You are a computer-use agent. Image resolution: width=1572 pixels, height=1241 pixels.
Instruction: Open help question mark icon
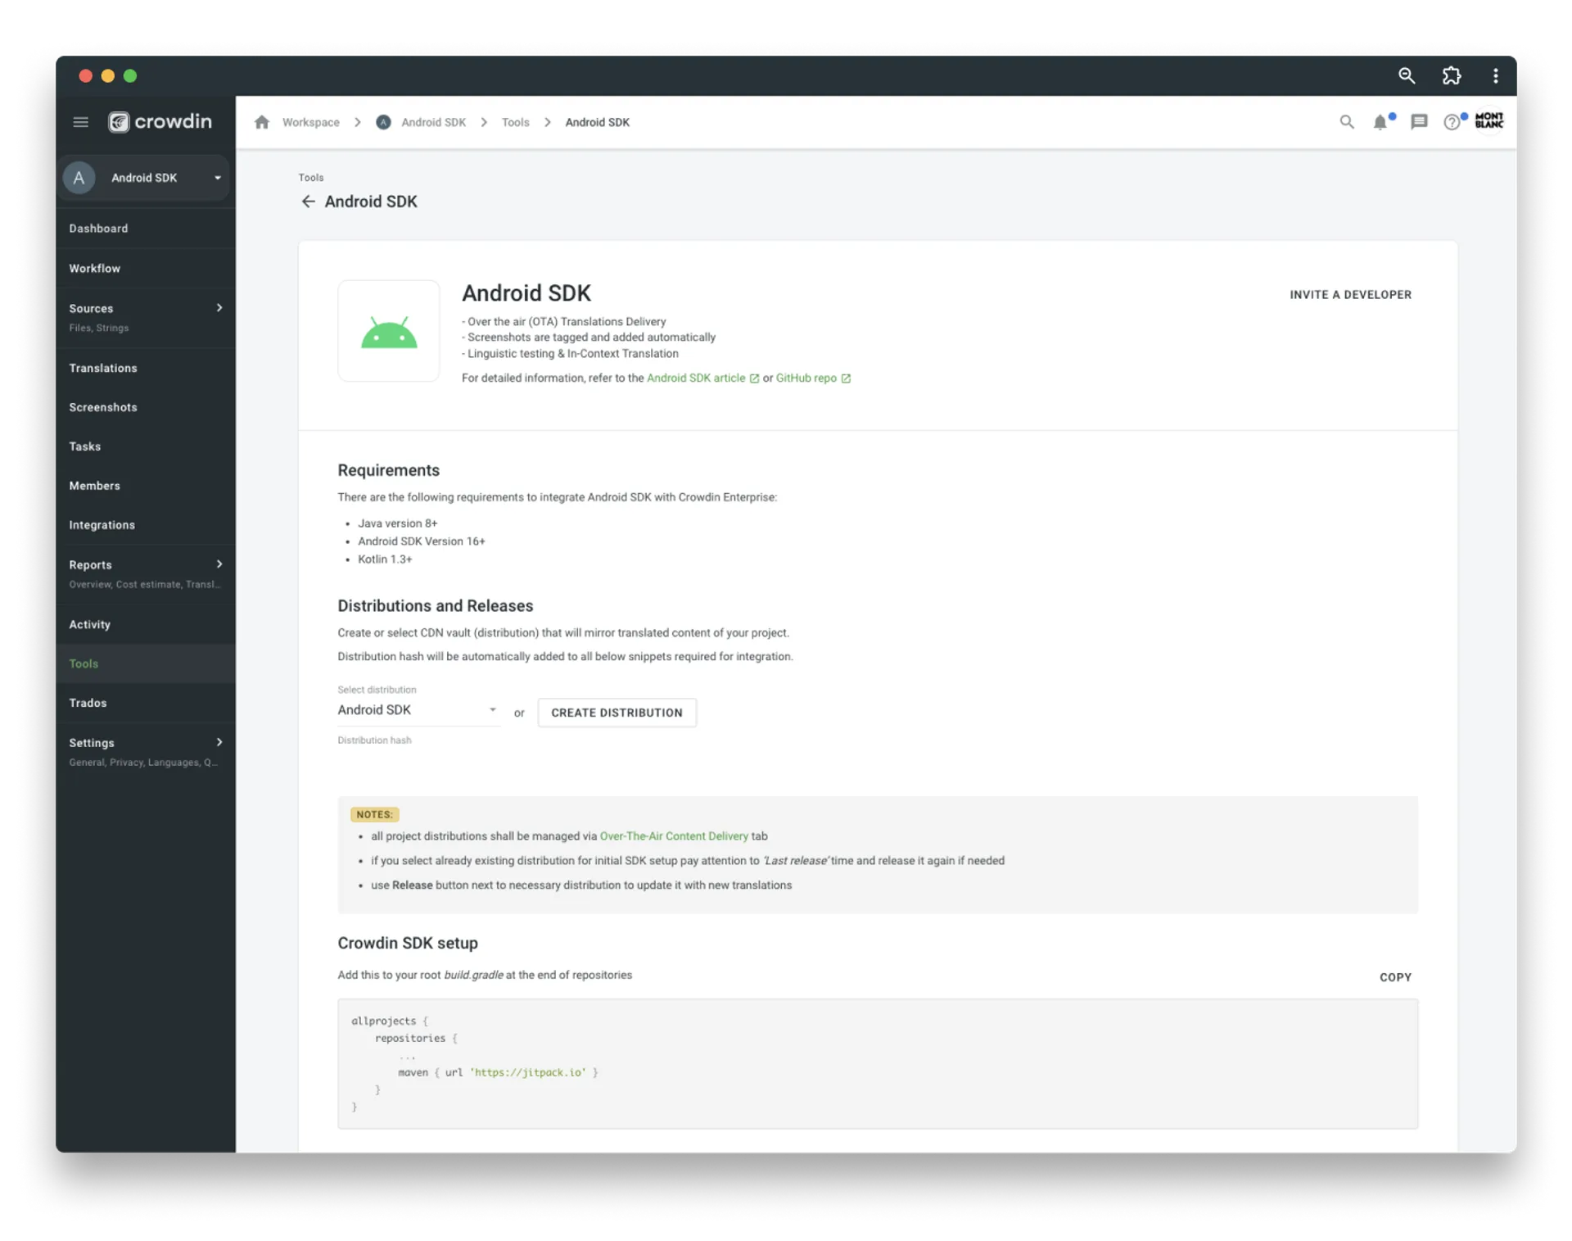1452,122
